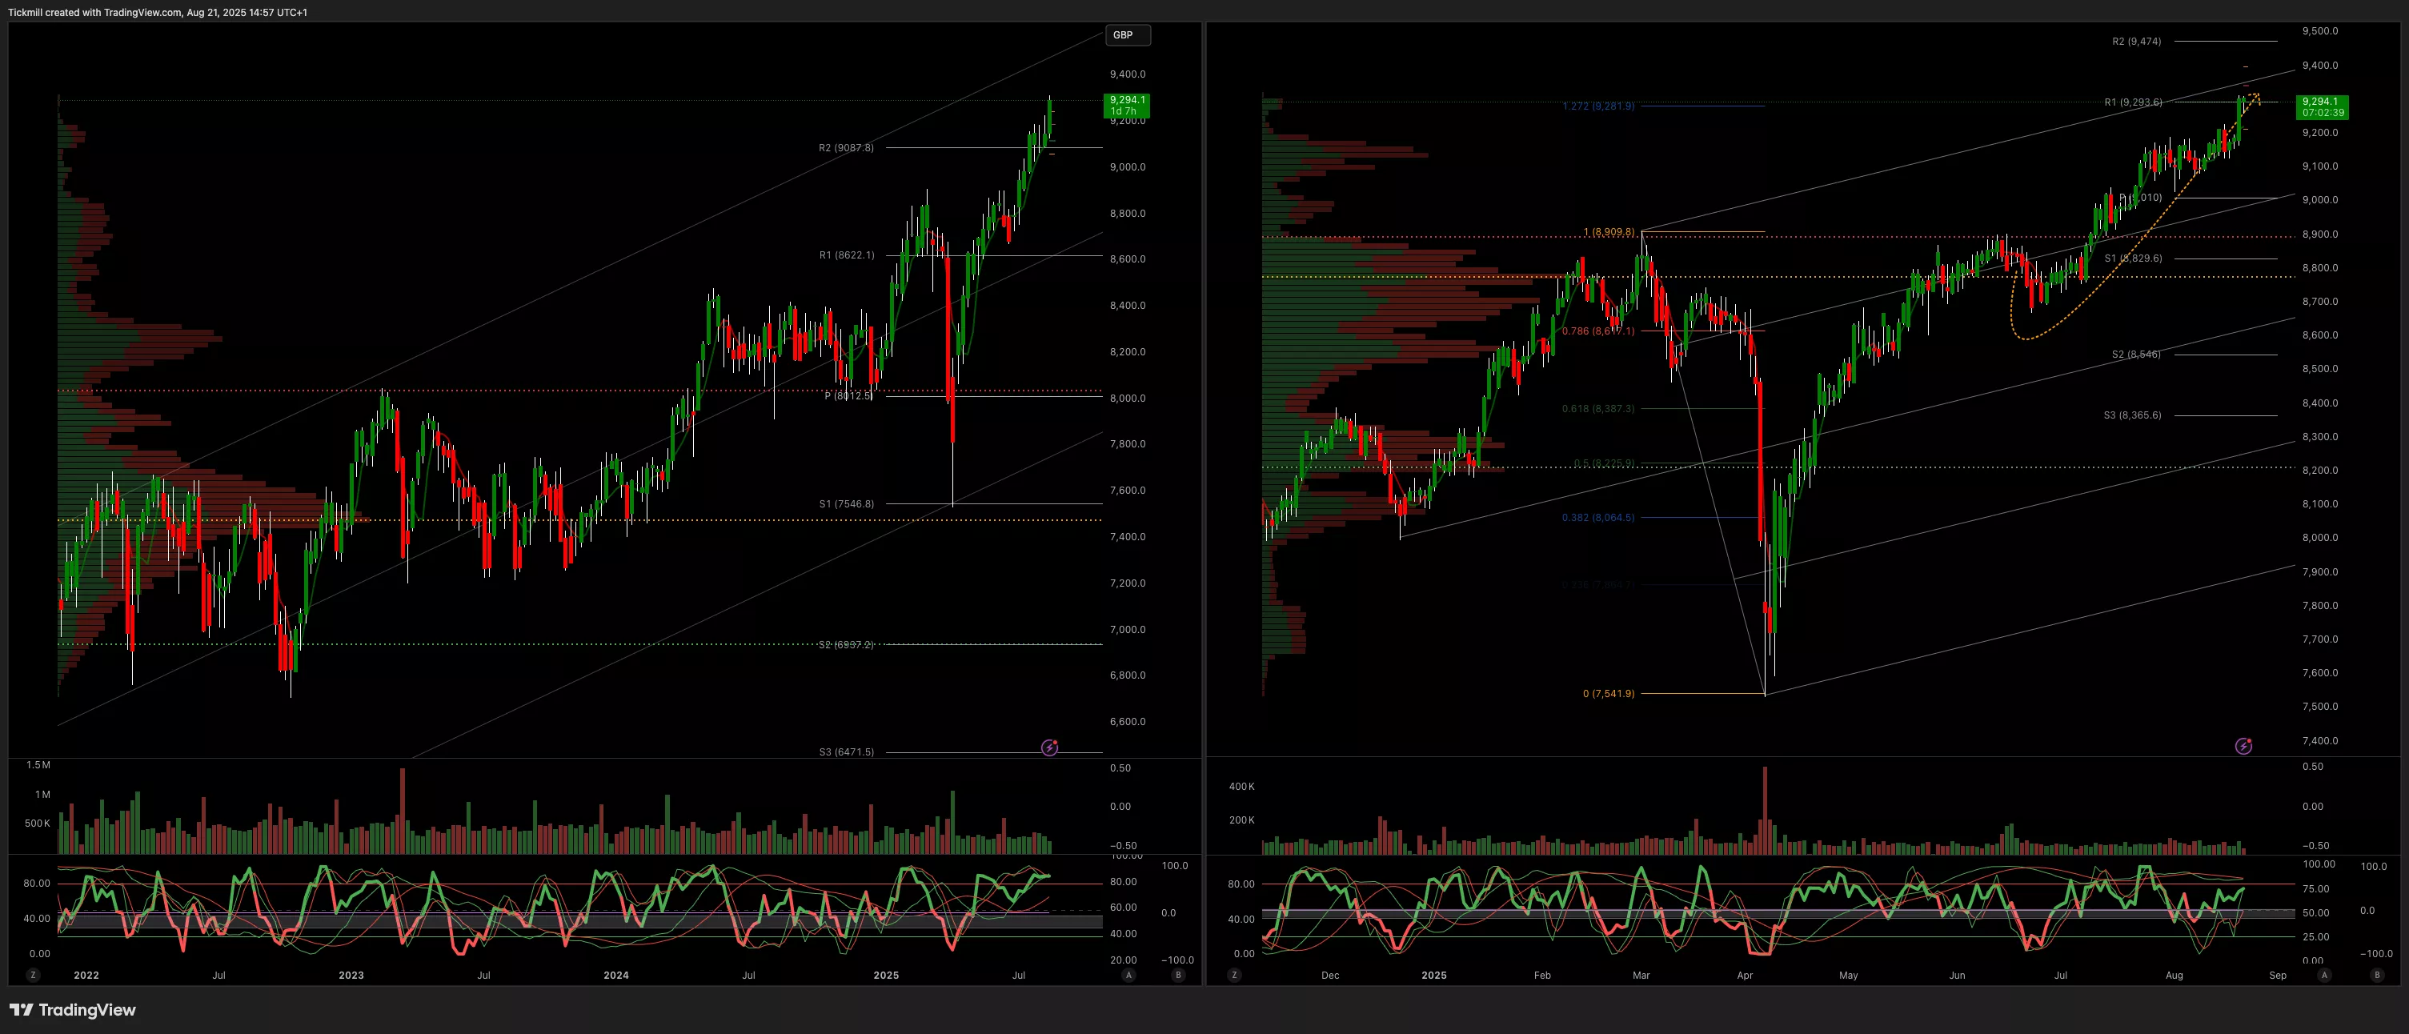The width and height of the screenshot is (2409, 1034).
Task: Click the lightning event icon on right chart
Action: (x=2243, y=746)
